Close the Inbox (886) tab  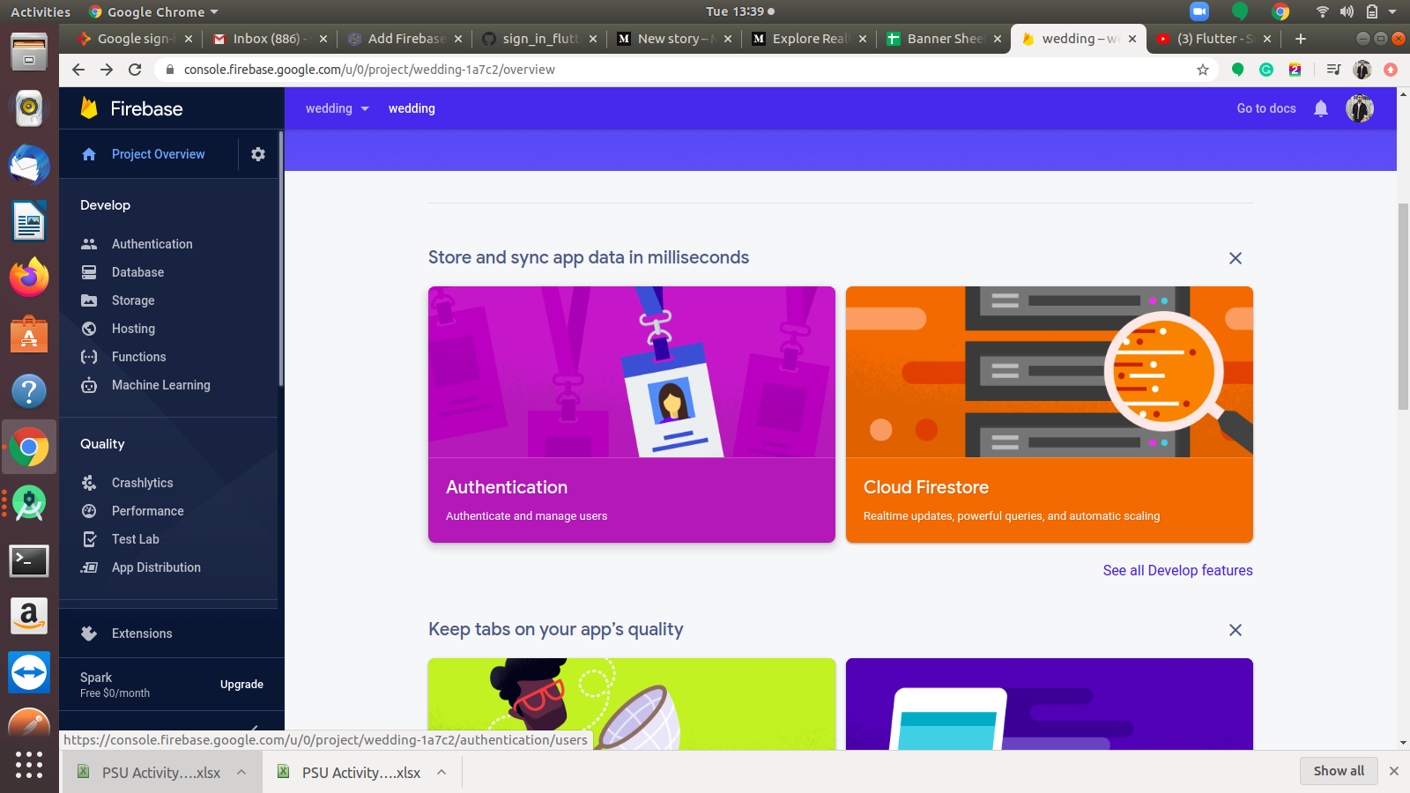323,39
